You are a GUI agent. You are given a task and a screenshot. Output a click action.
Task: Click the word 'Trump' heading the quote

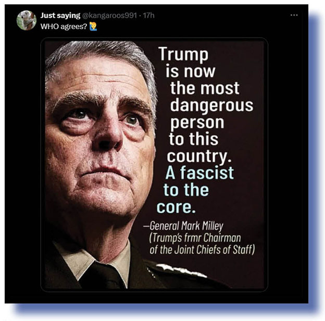click(184, 54)
